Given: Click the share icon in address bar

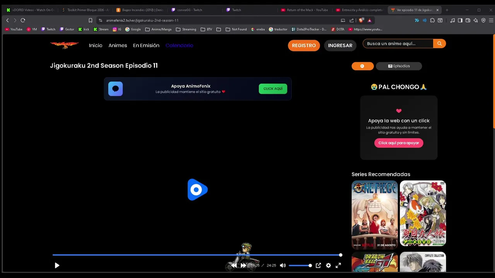Looking at the screenshot, I should 352,20.
